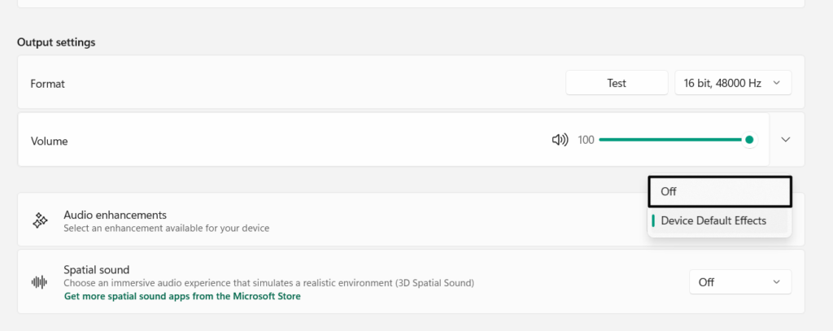Viewport: 833px width, 331px height.
Task: Click the Audio enhancements sparkle icon
Action: point(39,220)
